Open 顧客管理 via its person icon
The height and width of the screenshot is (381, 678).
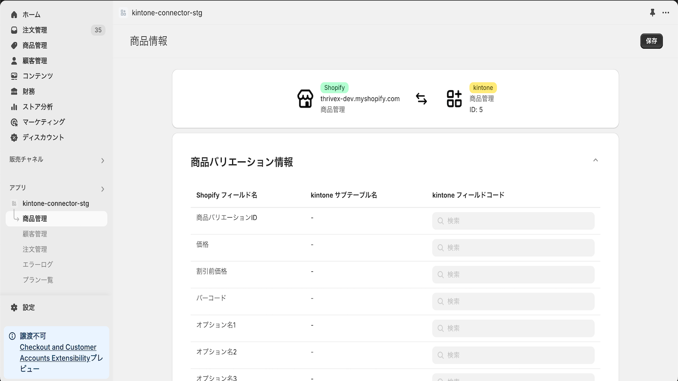pyautogui.click(x=14, y=61)
